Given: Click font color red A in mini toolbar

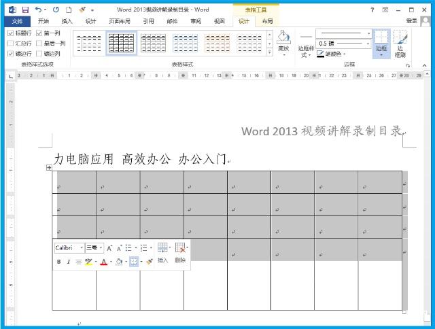Looking at the screenshot, I should pyautogui.click(x=104, y=262).
